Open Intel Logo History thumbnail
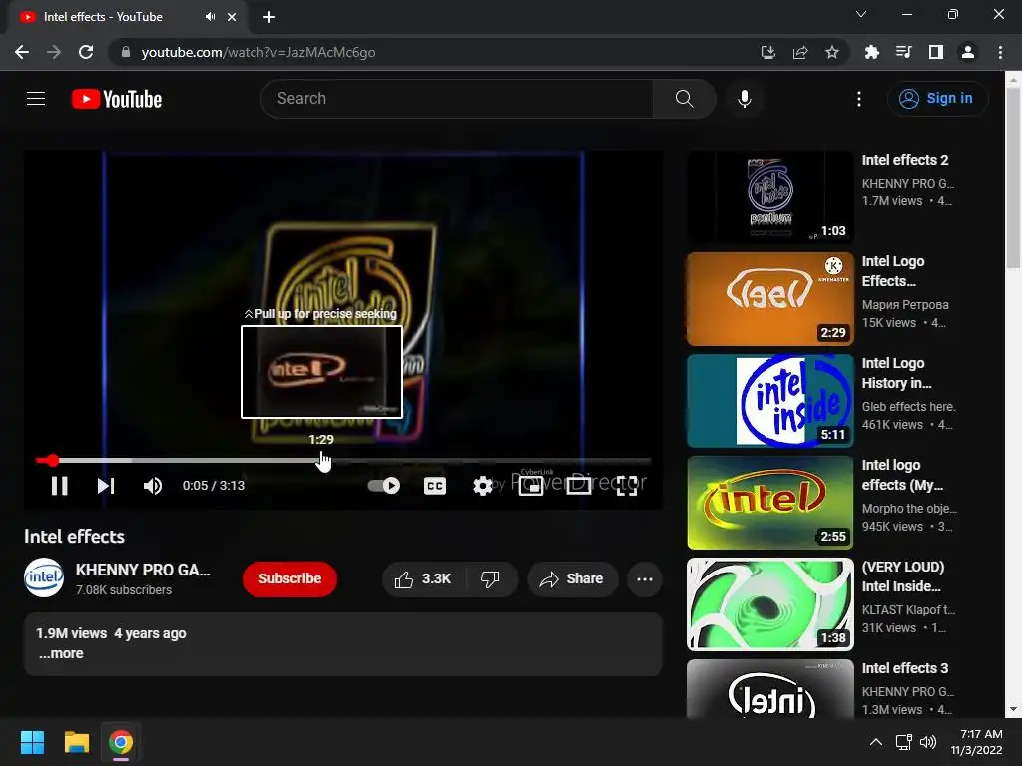The image size is (1022, 766). 770,401
